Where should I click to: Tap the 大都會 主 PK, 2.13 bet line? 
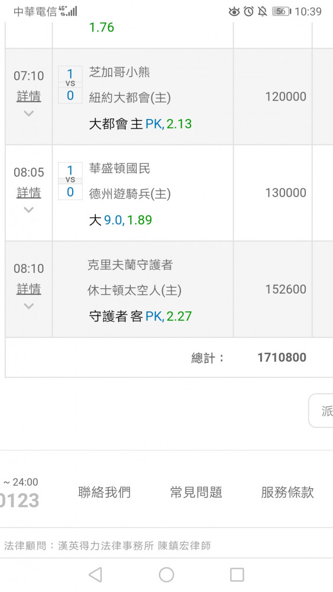click(140, 124)
